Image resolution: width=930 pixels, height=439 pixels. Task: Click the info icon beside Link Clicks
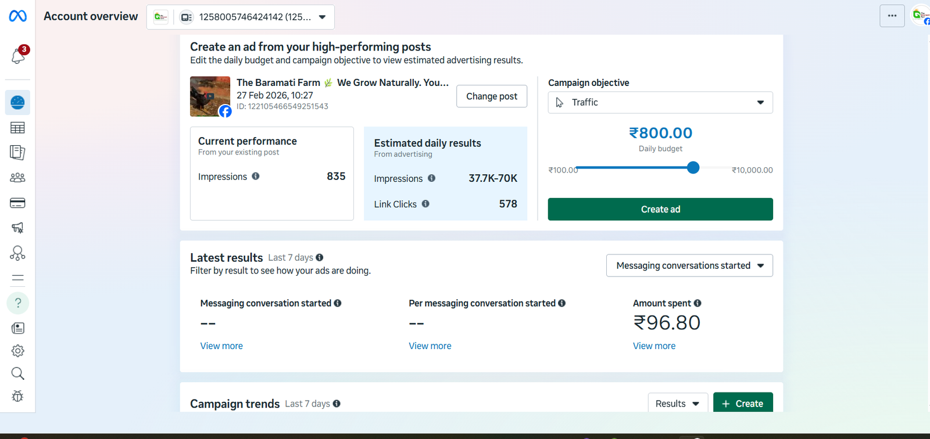pyautogui.click(x=425, y=204)
